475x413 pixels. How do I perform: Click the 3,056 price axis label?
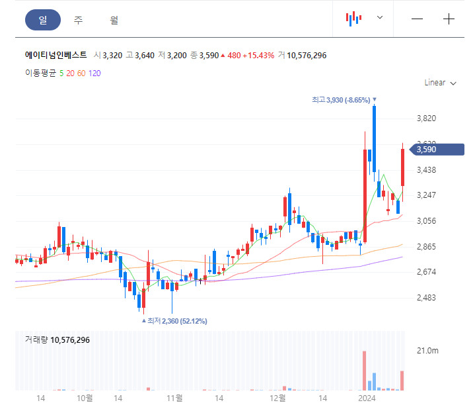[426, 221]
